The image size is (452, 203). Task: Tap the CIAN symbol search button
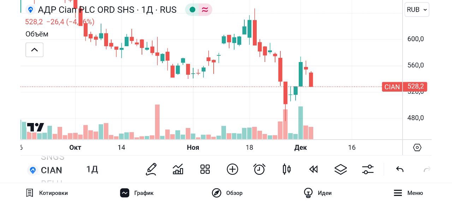[45, 170]
